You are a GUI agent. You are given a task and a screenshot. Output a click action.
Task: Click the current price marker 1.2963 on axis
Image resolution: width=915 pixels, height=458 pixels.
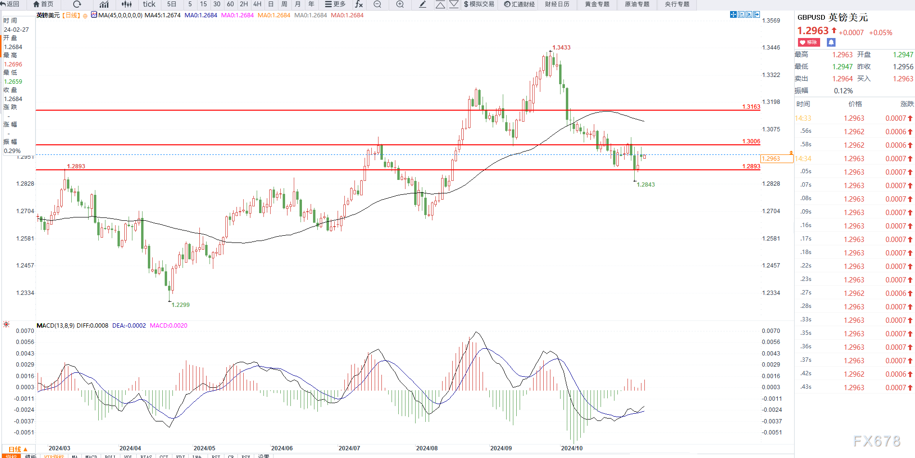click(x=771, y=159)
